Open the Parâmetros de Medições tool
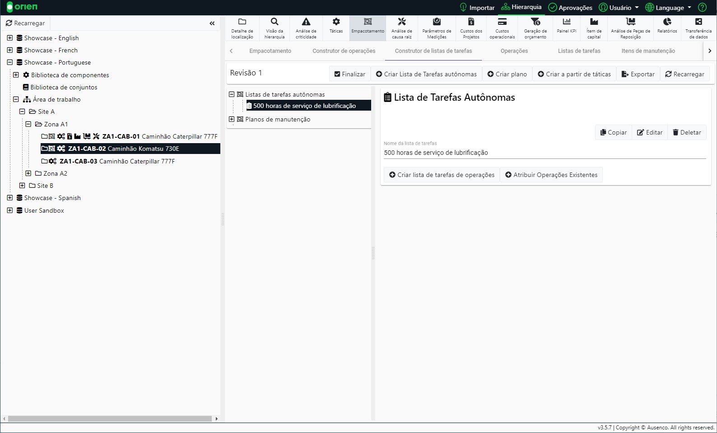Screen dimensions: 717x433 [437, 28]
